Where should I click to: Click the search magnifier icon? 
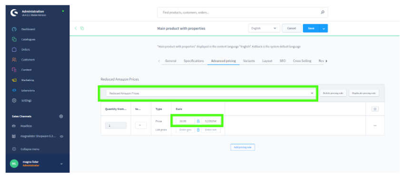323,12
